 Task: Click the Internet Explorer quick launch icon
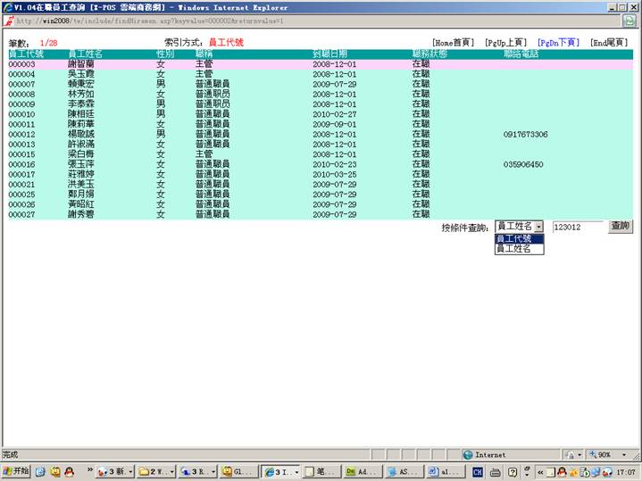click(40, 470)
